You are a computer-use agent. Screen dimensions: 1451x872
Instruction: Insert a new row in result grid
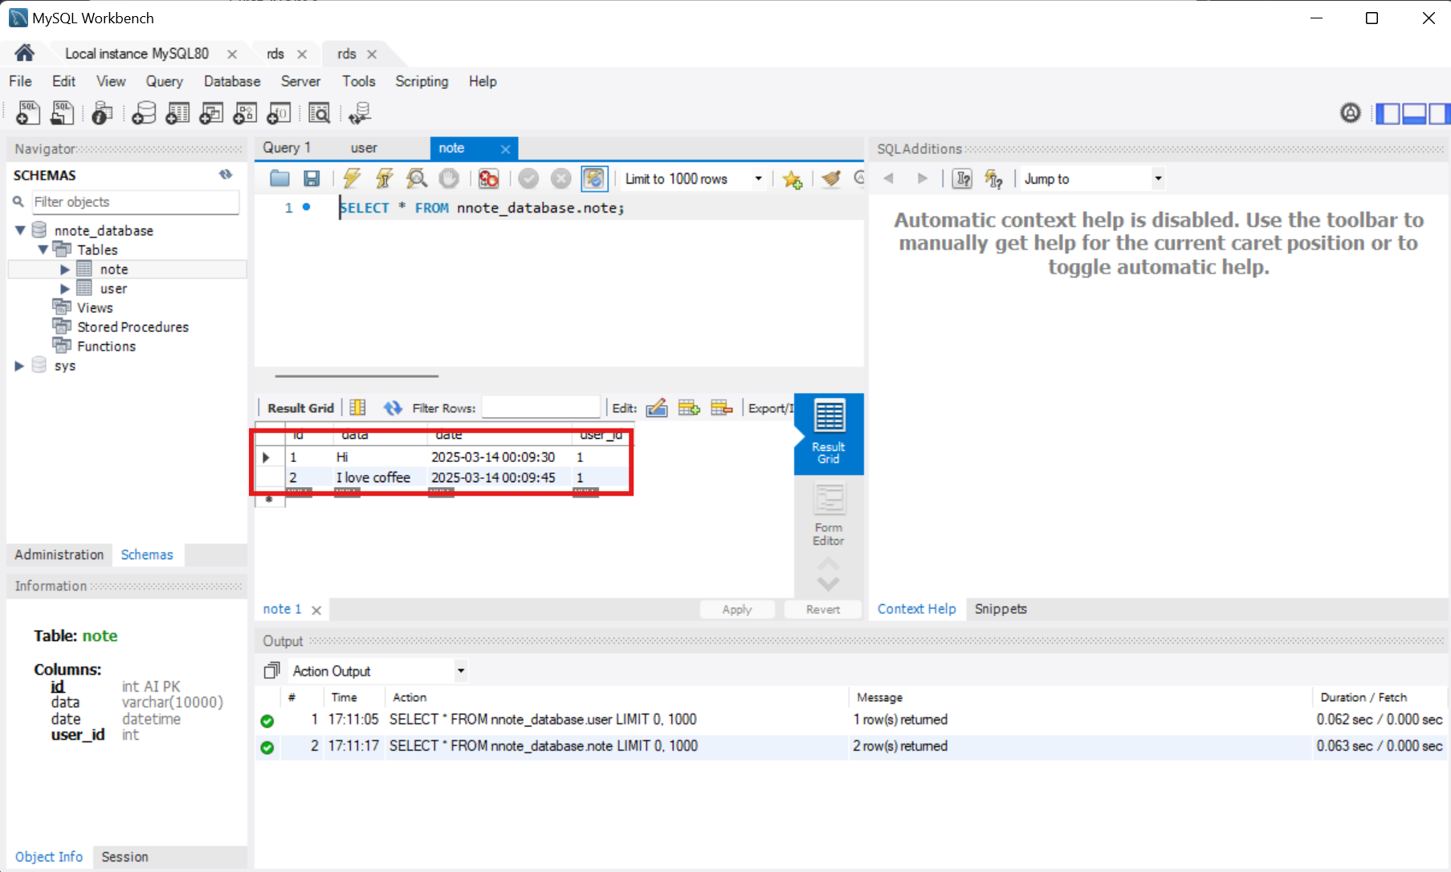(689, 408)
